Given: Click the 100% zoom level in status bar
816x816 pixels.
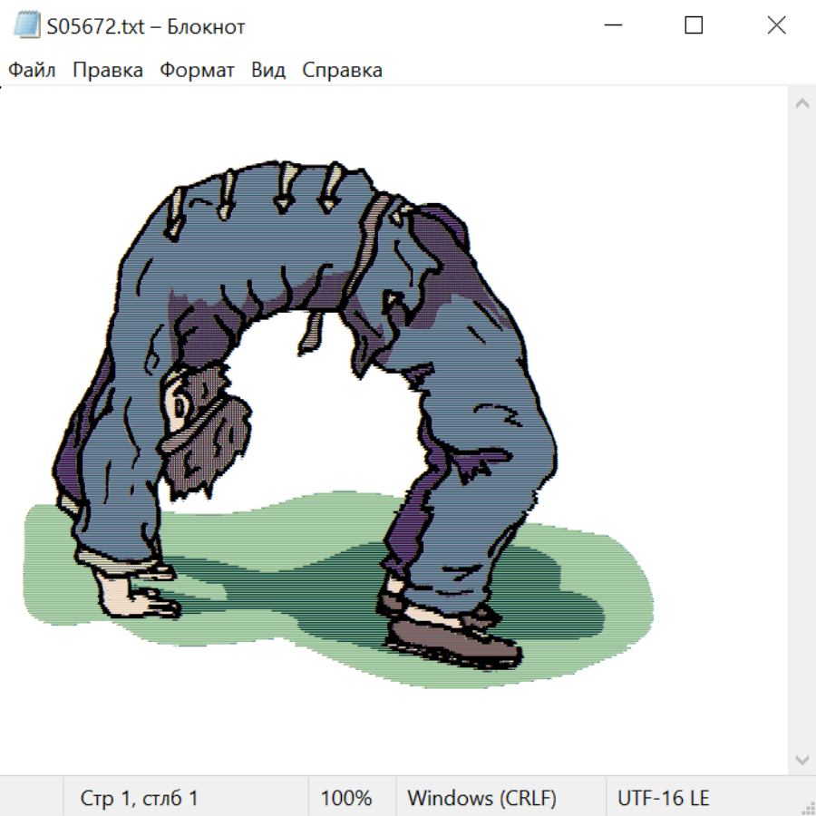Looking at the screenshot, I should click(346, 799).
